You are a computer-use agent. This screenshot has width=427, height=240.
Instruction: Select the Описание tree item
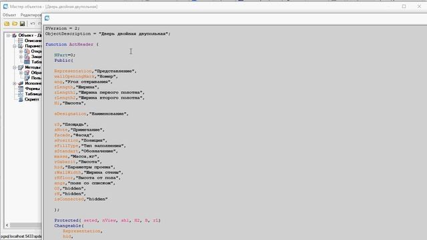tap(33, 41)
